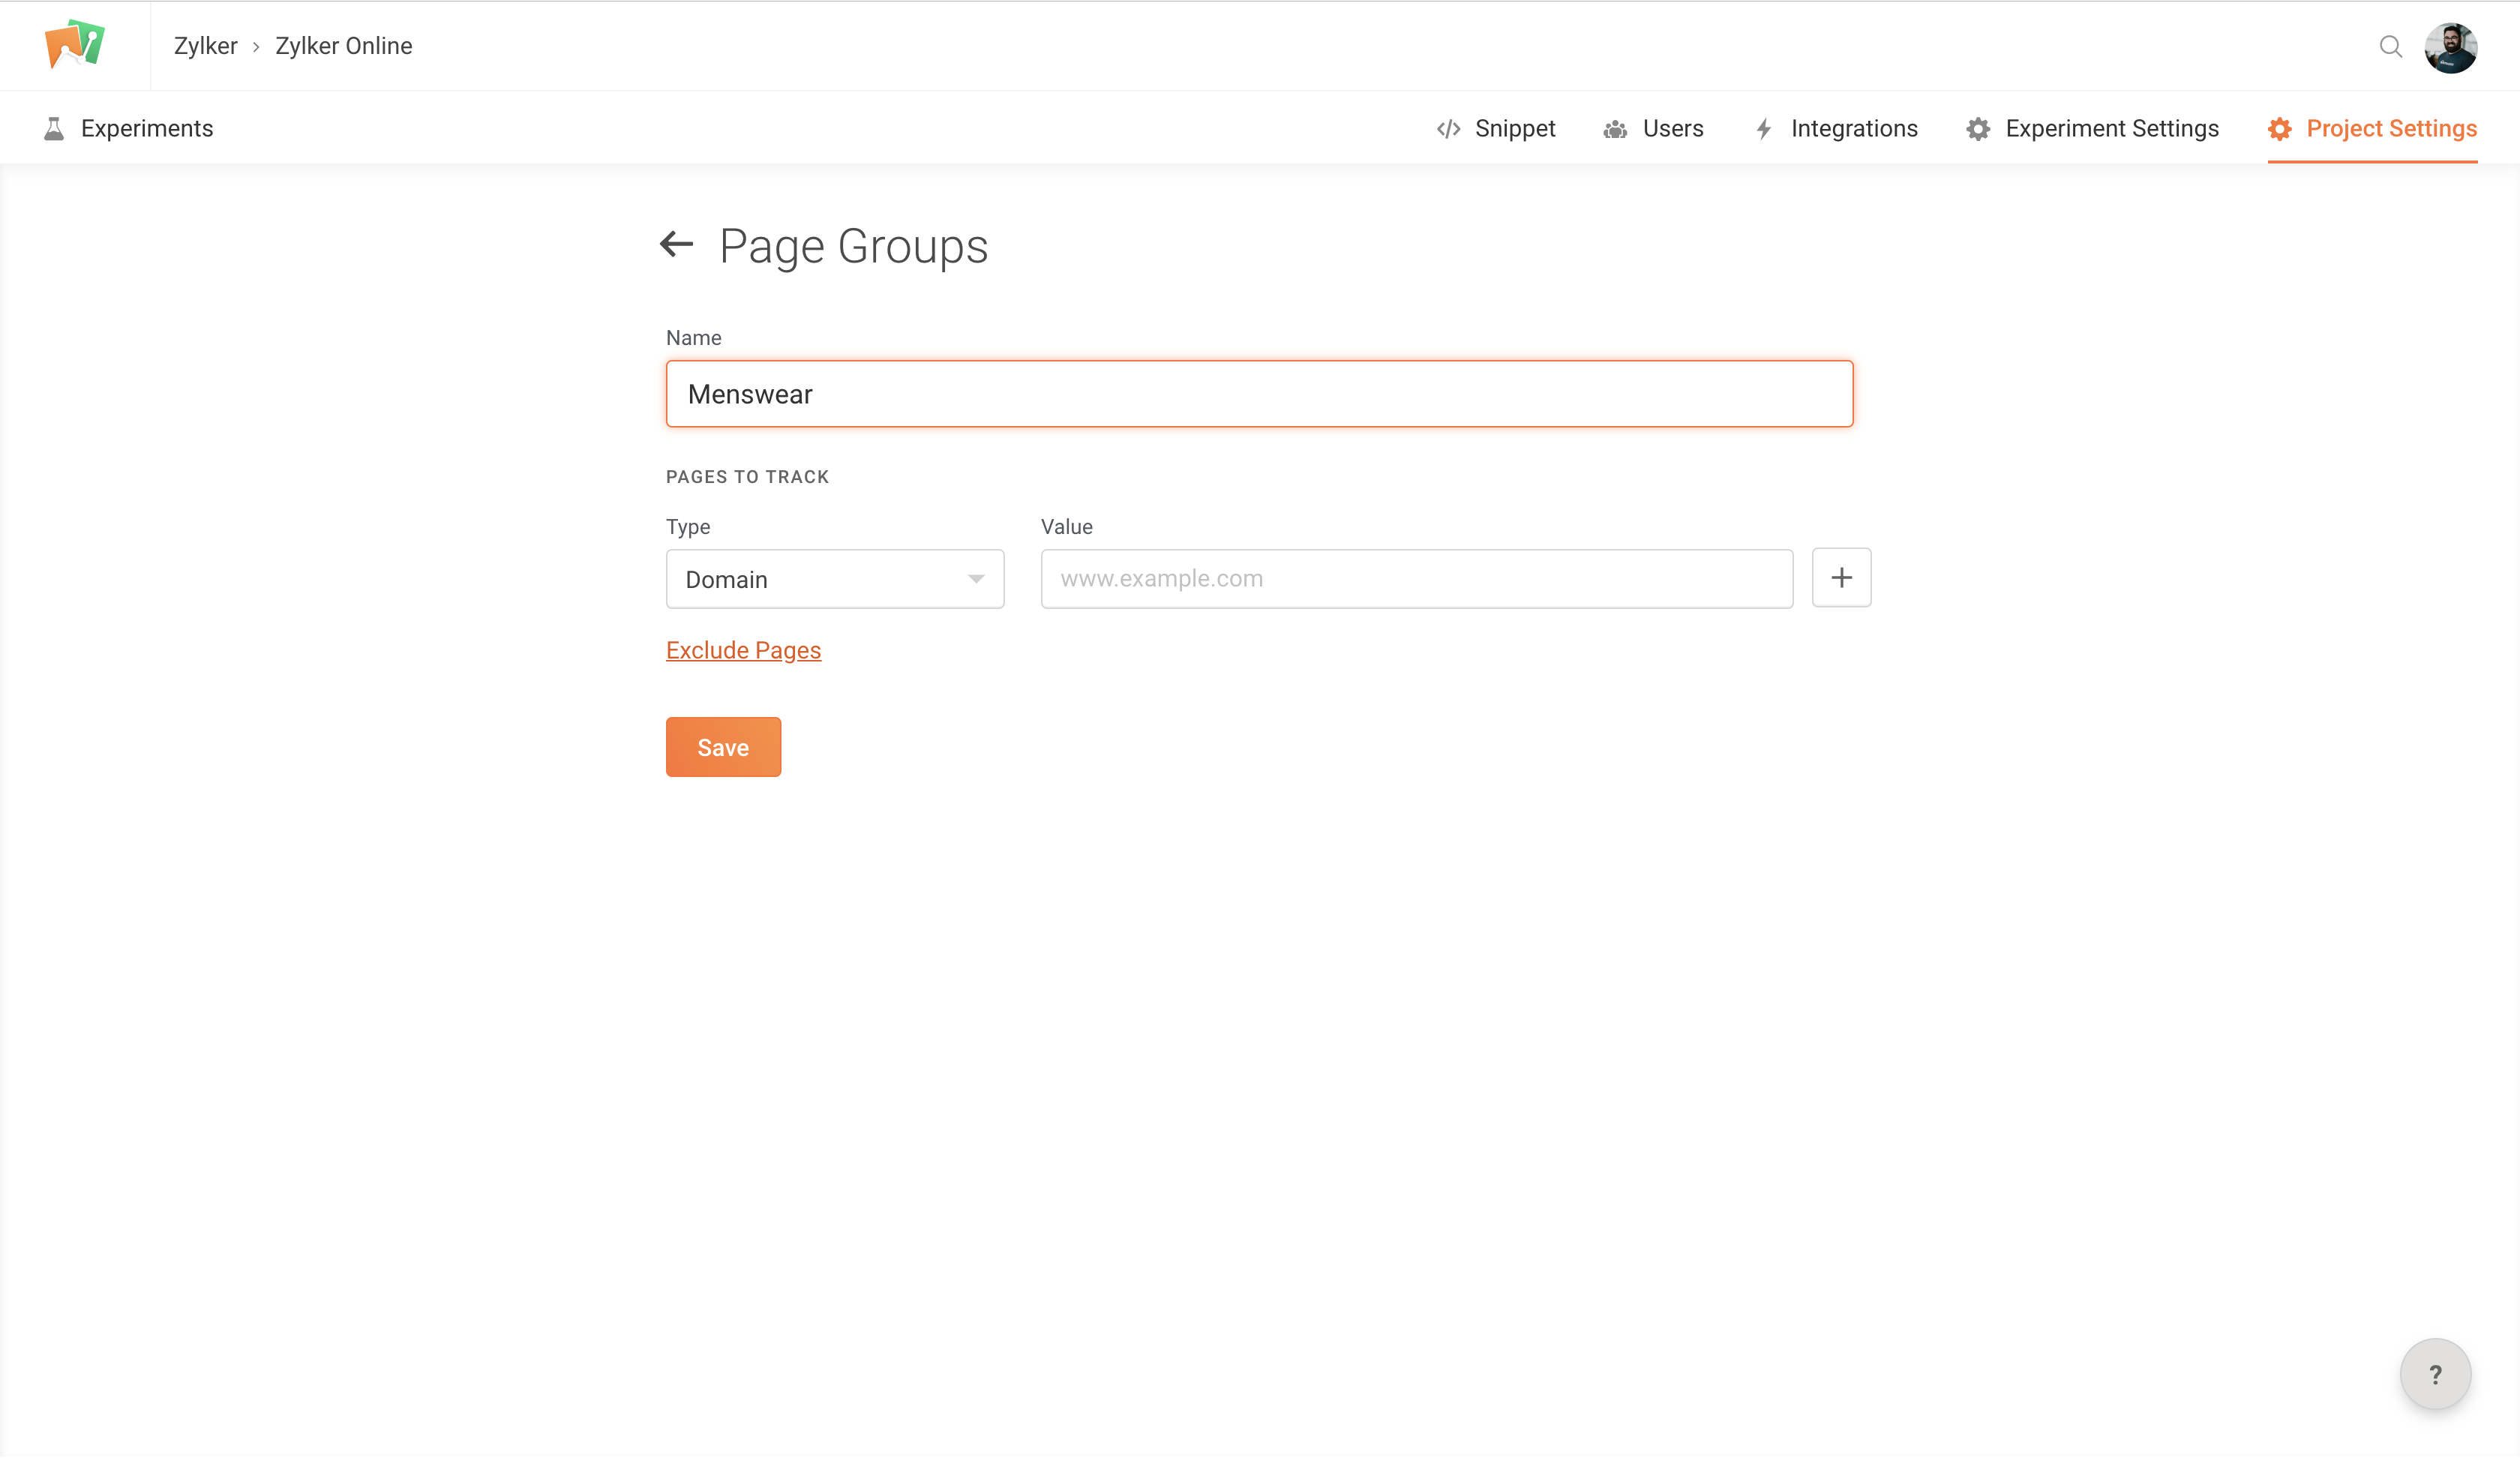Click the PageSense logo icon

(75, 45)
